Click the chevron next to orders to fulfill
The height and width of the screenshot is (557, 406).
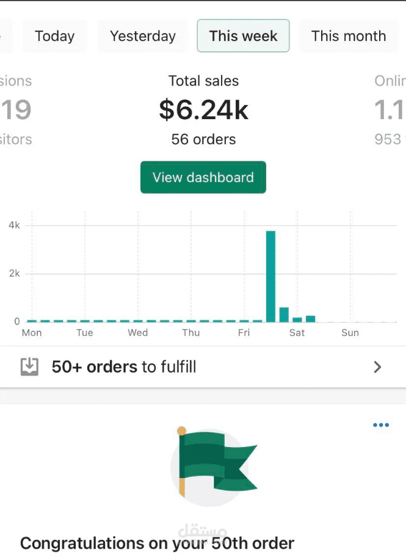point(377,367)
